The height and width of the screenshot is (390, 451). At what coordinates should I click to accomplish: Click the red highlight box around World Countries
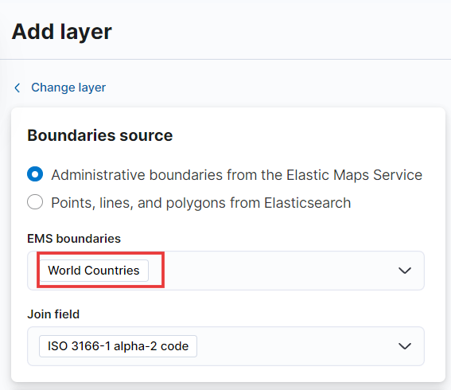101,270
